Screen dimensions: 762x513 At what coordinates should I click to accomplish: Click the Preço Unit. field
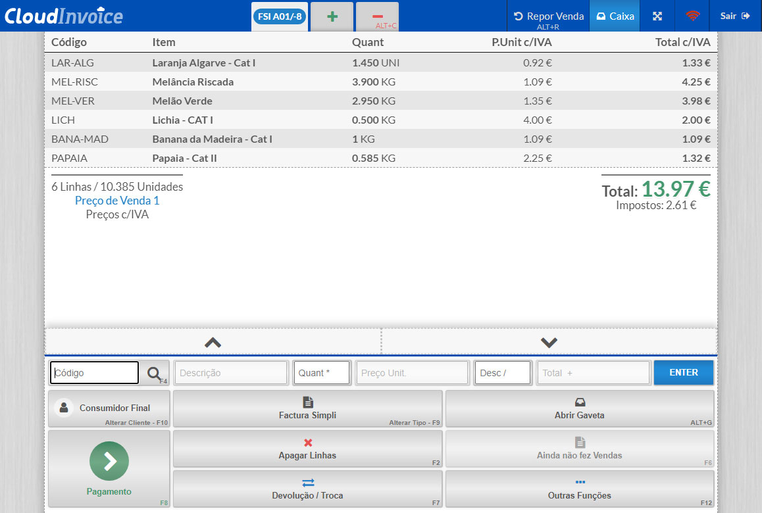(x=412, y=373)
